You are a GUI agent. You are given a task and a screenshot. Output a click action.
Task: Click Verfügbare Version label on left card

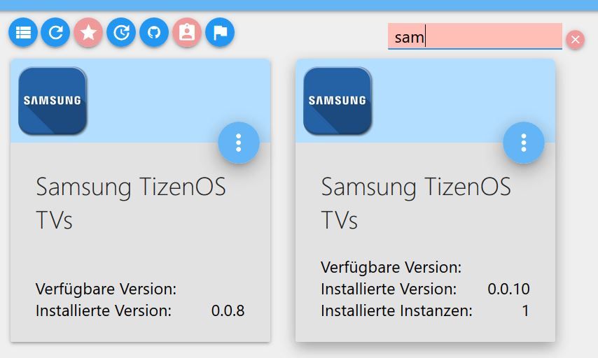[106, 289]
